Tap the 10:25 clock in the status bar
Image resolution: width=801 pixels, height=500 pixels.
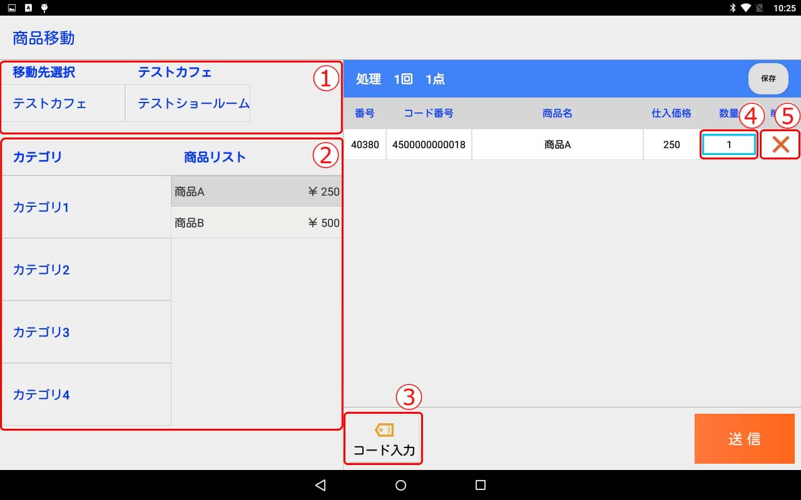pos(784,9)
